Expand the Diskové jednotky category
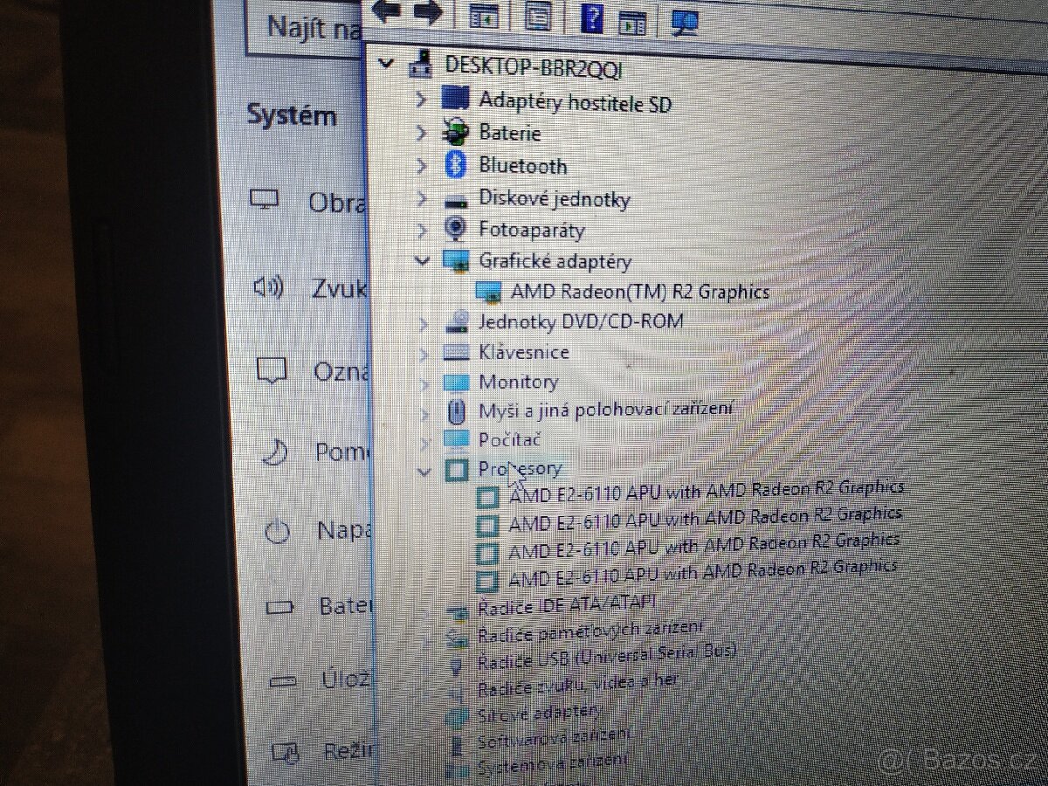 tap(422, 198)
